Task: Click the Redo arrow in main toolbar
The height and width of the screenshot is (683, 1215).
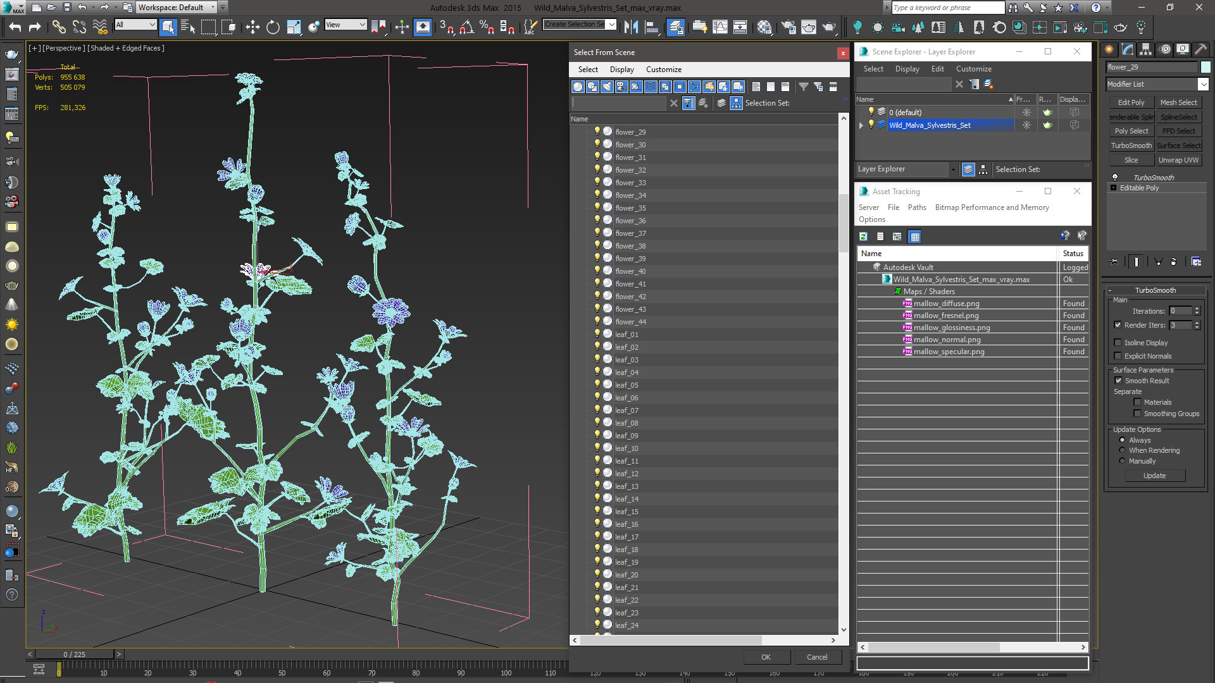Action: (35, 27)
